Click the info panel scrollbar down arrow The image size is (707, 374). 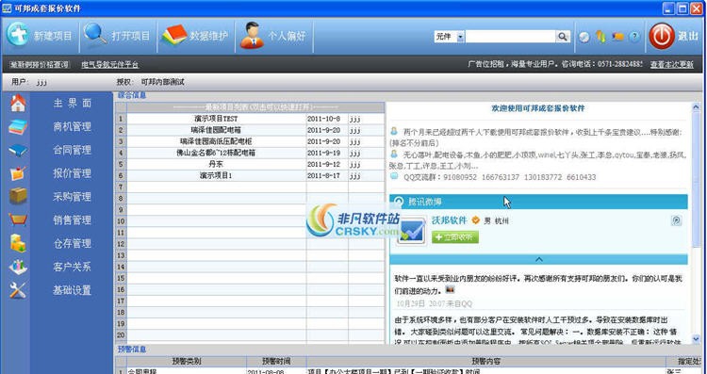pyautogui.click(x=696, y=339)
